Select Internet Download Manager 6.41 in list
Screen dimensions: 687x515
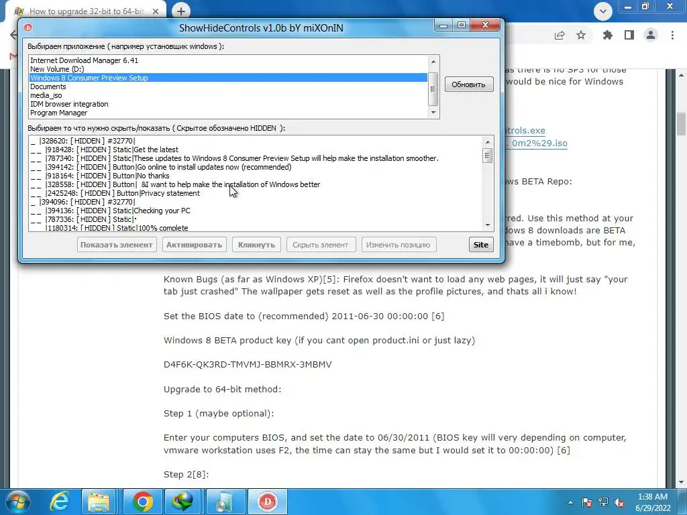(x=228, y=60)
